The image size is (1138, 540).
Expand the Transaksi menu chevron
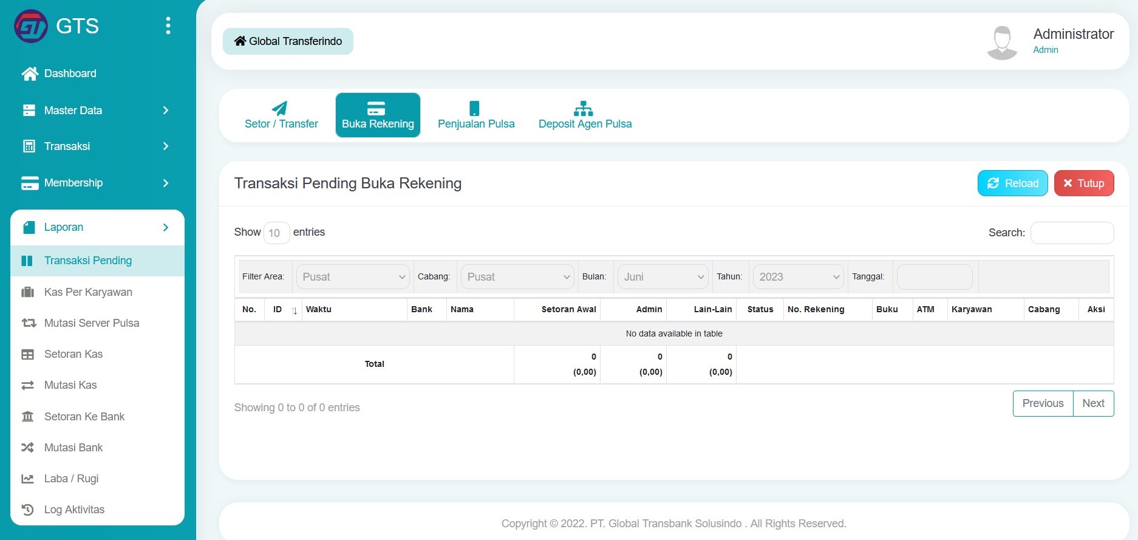(166, 146)
